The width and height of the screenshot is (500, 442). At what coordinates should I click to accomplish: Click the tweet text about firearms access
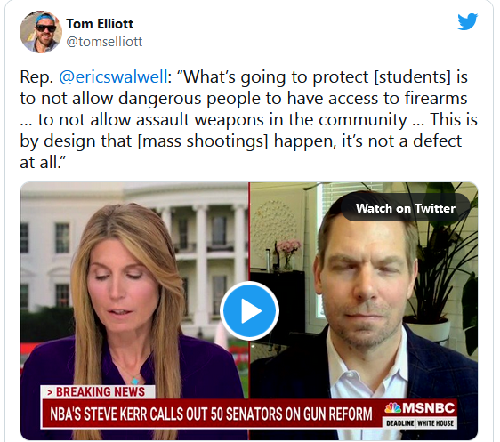click(244, 99)
